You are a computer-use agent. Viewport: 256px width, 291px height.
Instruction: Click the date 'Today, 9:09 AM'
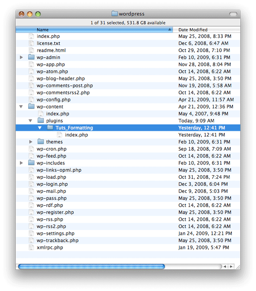pos(196,121)
